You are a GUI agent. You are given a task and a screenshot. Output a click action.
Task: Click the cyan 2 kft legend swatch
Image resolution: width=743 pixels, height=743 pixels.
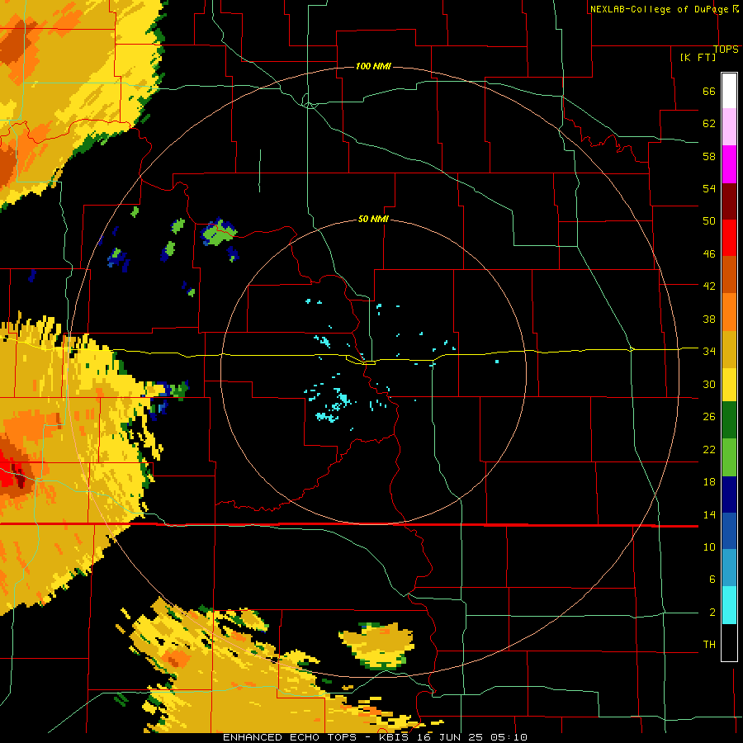[x=729, y=605]
